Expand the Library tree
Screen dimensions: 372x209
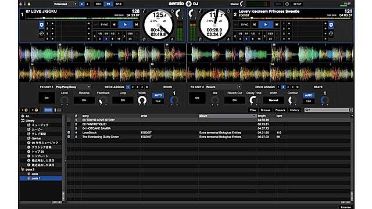point(23,121)
